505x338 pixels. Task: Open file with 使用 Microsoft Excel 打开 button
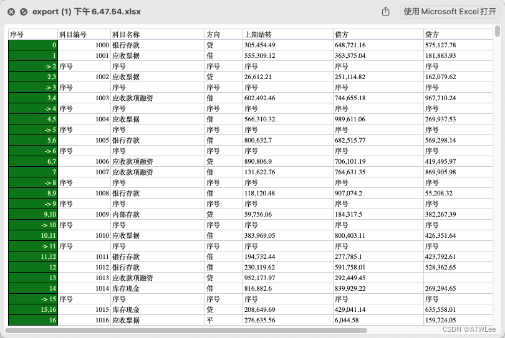pos(450,12)
